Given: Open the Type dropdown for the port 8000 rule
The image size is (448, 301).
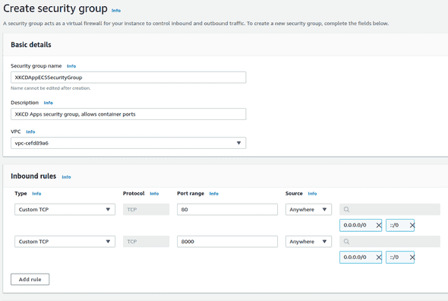Looking at the screenshot, I should 65,242.
